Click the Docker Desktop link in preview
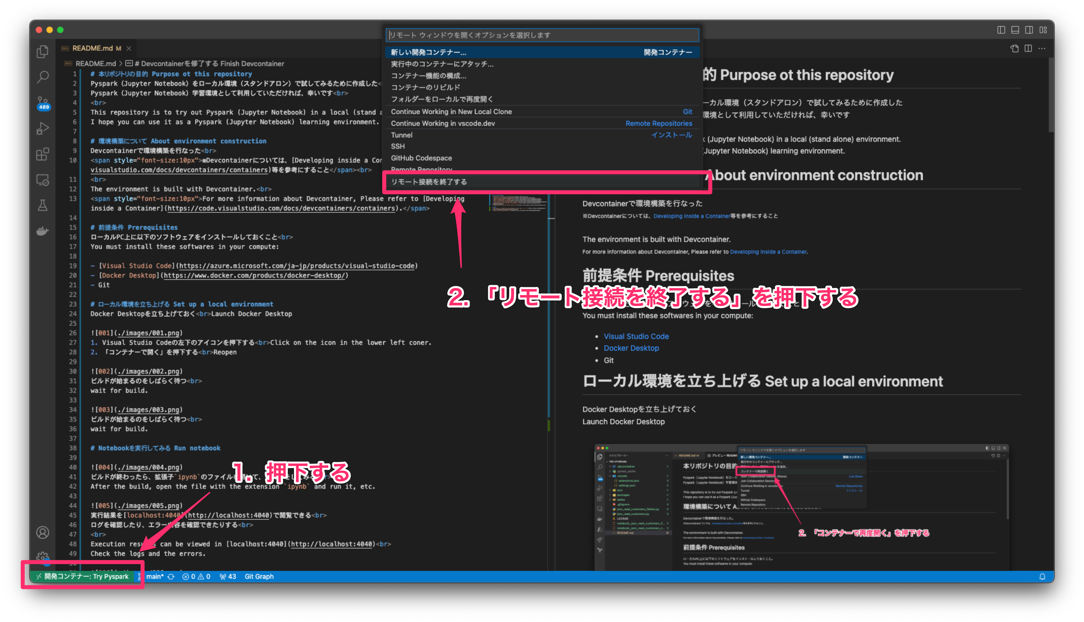 (x=631, y=348)
